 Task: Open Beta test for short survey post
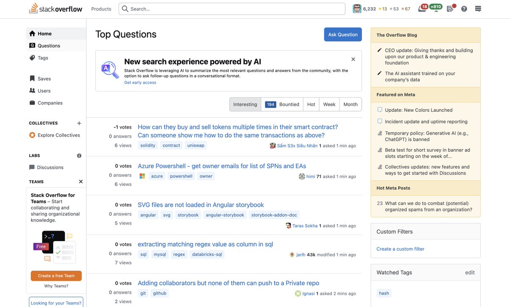(x=428, y=153)
